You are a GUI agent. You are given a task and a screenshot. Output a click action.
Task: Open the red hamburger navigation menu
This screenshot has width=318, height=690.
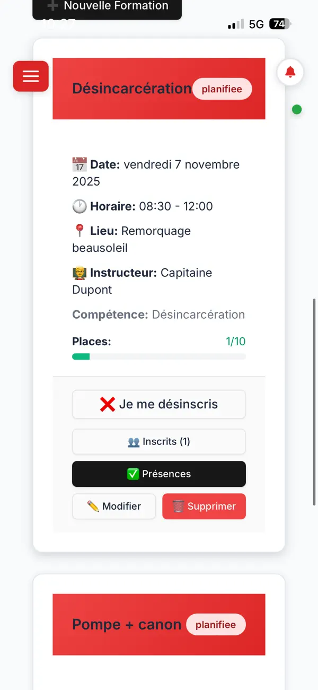tap(30, 76)
